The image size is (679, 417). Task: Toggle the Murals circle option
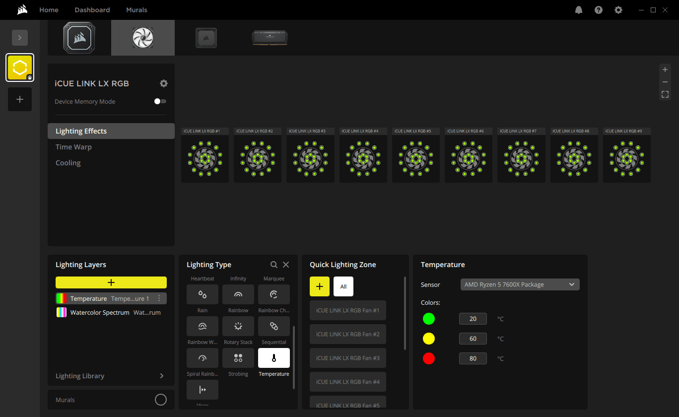tap(161, 400)
